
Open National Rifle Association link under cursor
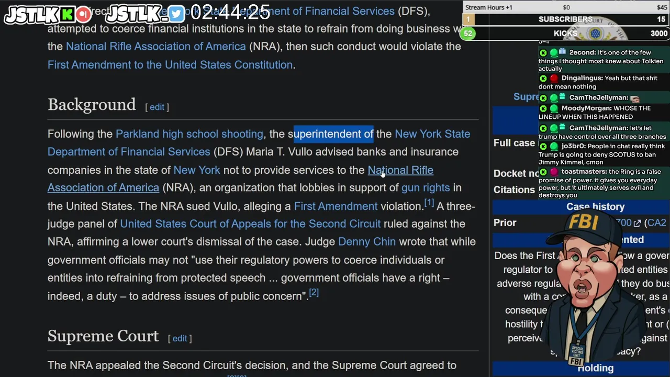click(400, 170)
